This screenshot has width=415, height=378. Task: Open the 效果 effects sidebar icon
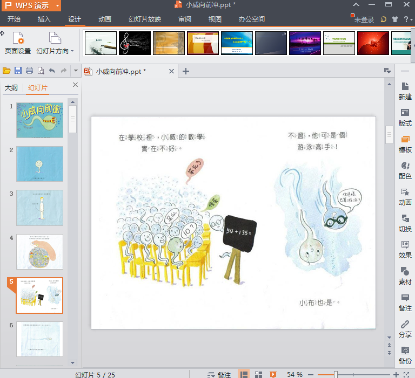405,250
